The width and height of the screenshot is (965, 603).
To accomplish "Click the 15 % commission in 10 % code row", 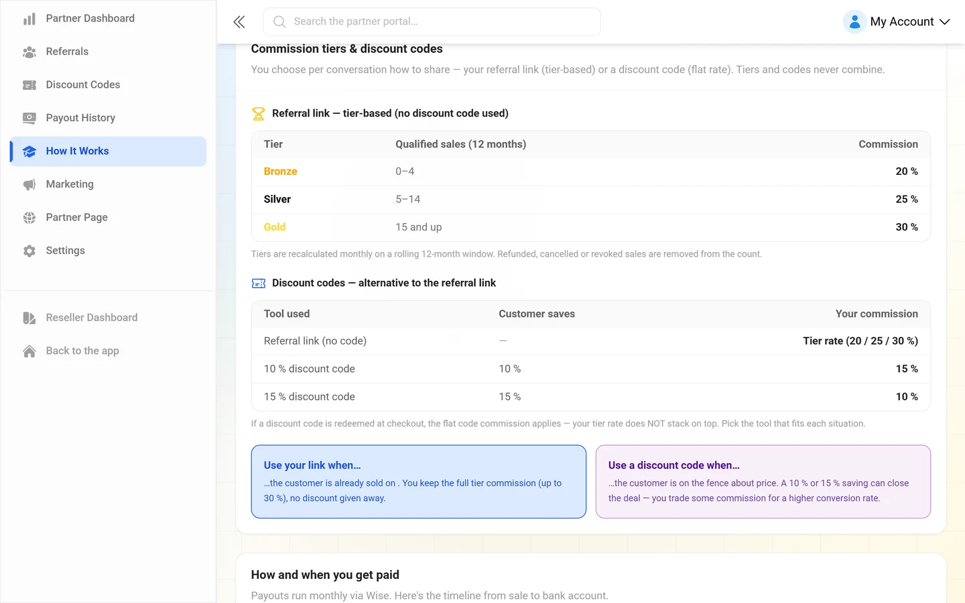I will coord(907,369).
